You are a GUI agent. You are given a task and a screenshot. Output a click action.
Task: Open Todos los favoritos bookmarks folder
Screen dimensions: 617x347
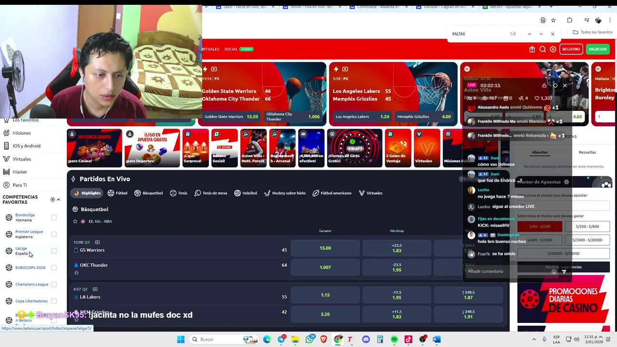(592, 32)
